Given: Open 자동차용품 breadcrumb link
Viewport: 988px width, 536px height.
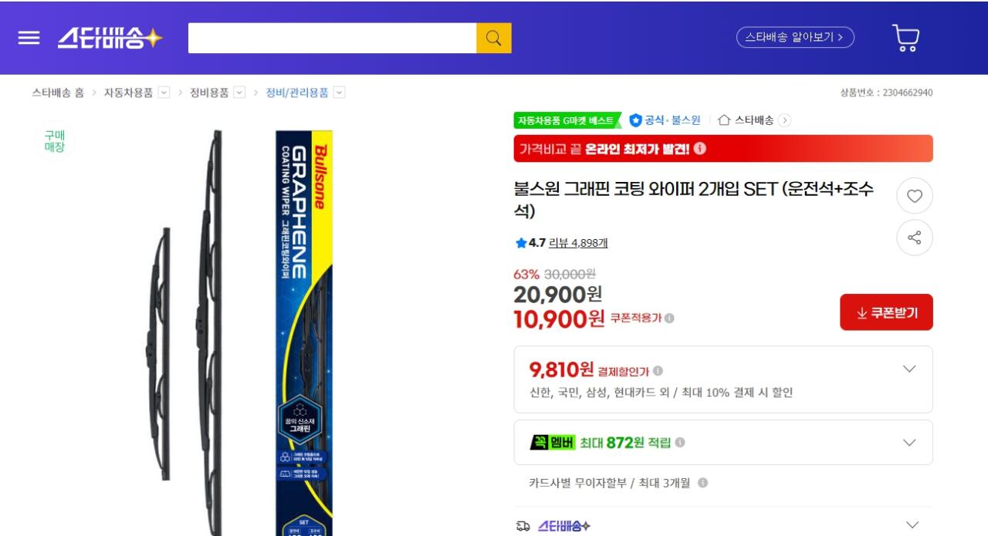Looking at the screenshot, I should tap(128, 93).
